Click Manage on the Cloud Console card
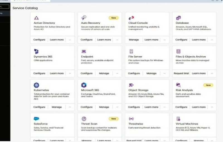This screenshot has width=223, height=142. (134, 40)
